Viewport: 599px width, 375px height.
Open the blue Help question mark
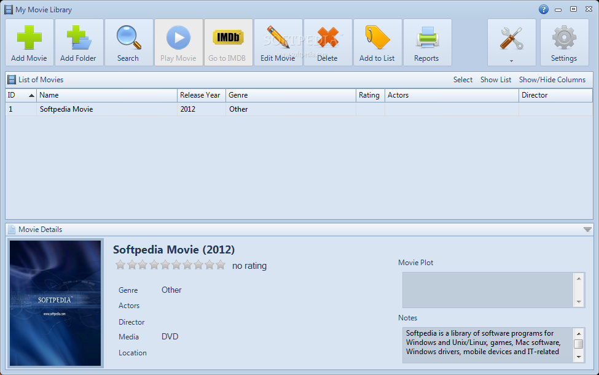coord(544,10)
